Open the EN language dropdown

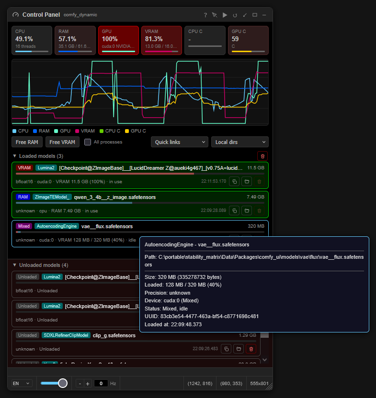[22, 383]
